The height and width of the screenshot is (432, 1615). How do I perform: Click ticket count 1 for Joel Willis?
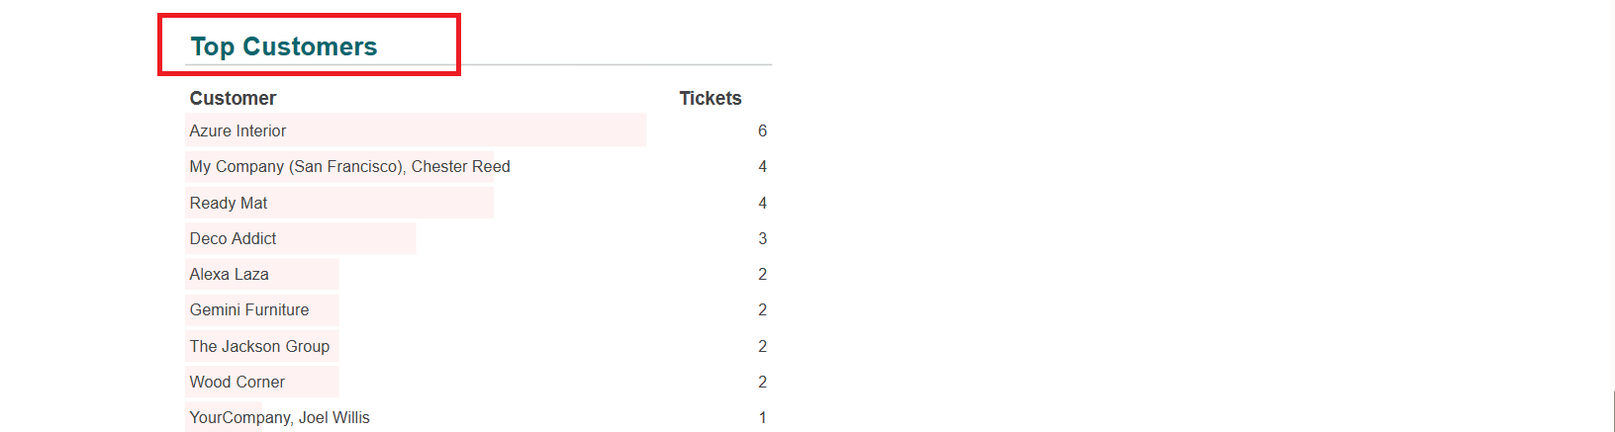tap(762, 417)
